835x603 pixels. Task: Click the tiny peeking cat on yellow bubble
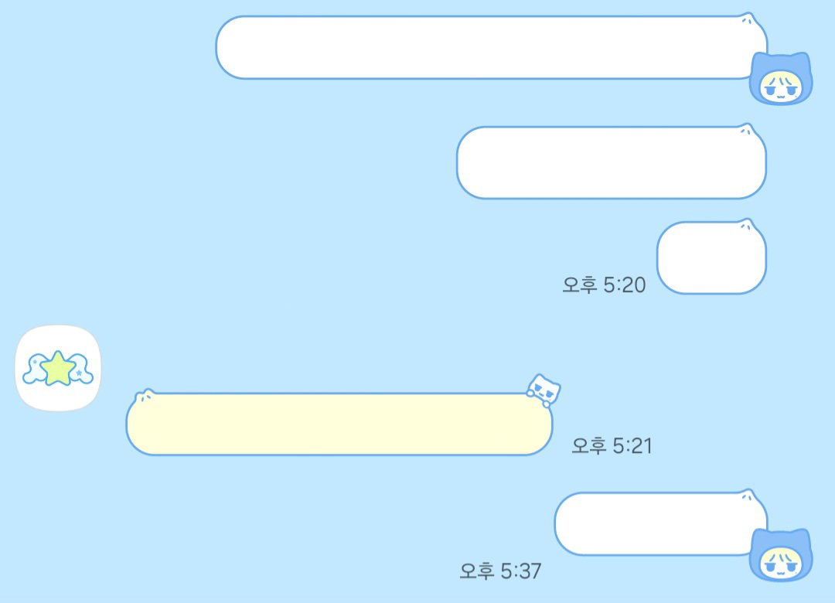pos(544,390)
